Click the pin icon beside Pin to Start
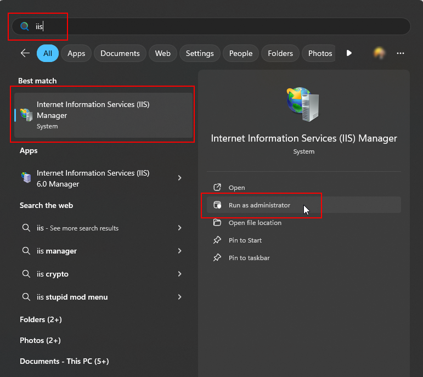423x377 pixels. (217, 240)
